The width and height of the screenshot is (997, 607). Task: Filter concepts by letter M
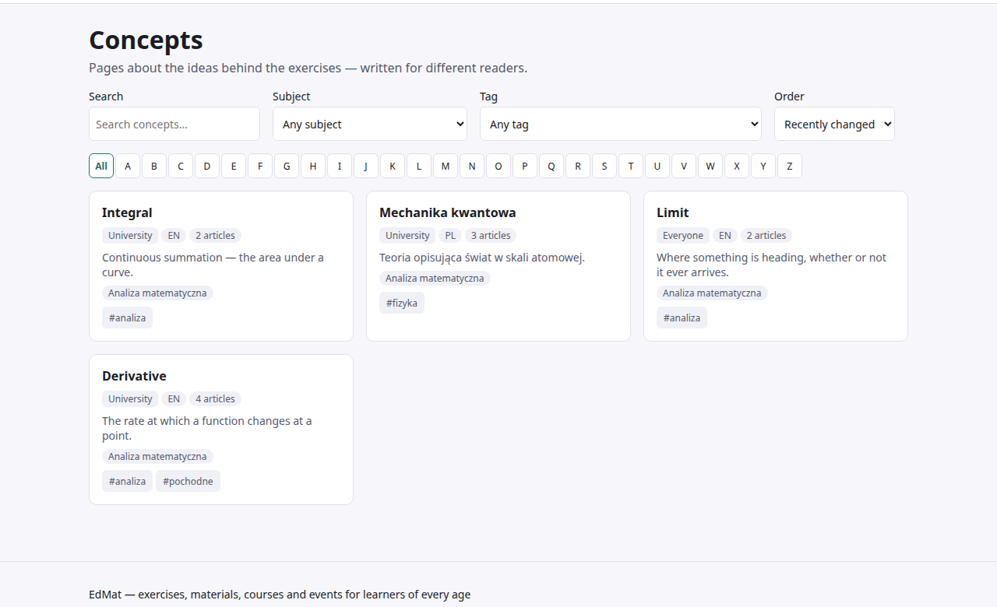click(446, 166)
